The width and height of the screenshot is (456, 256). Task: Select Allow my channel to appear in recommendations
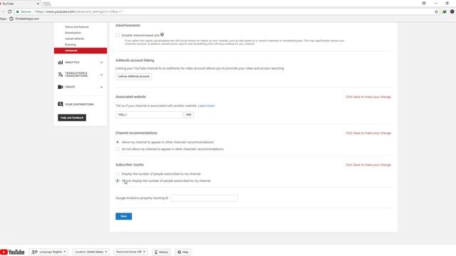tap(118, 142)
